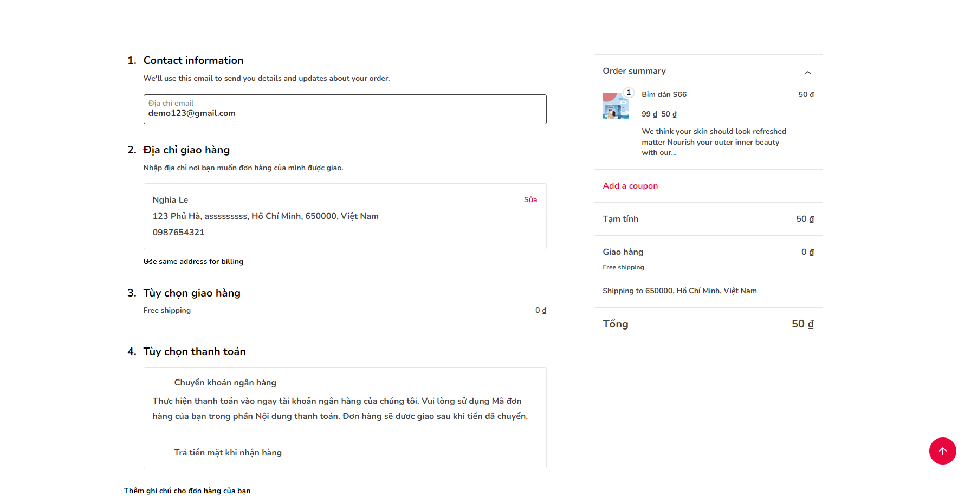The height and width of the screenshot is (496, 971).
Task: Click the Order summary heading
Action: pos(634,71)
